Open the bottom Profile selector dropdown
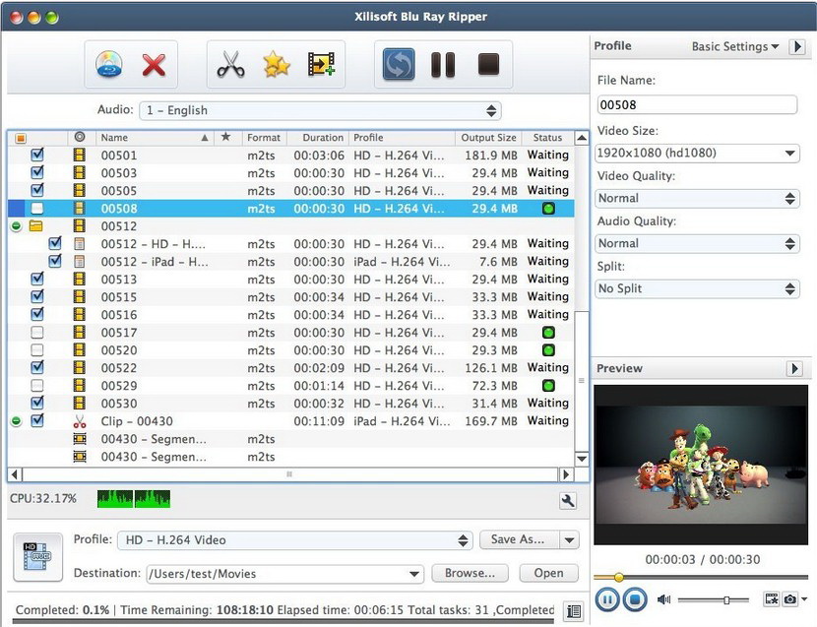The height and width of the screenshot is (627, 817). click(x=295, y=540)
